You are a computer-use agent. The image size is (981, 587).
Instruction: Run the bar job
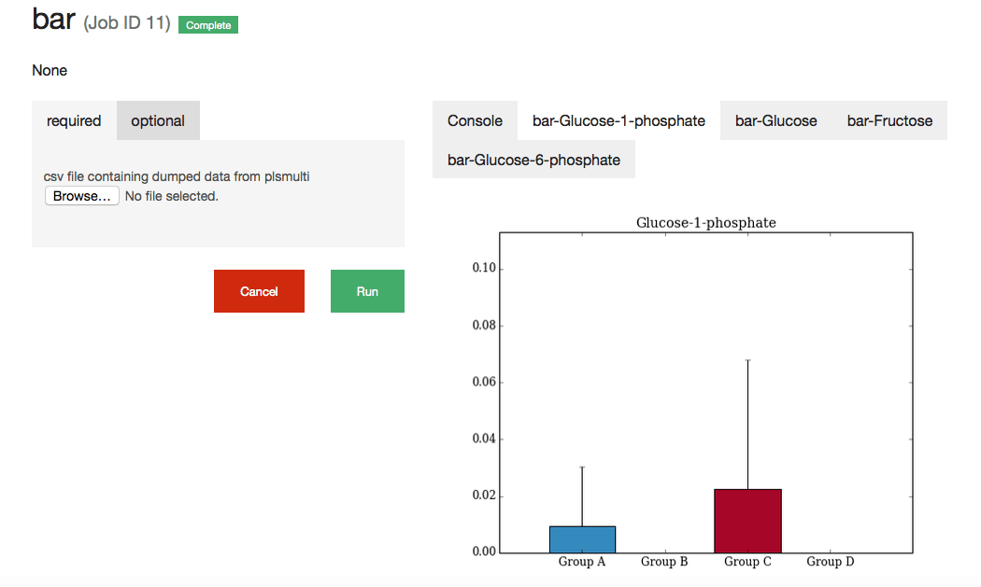[367, 290]
